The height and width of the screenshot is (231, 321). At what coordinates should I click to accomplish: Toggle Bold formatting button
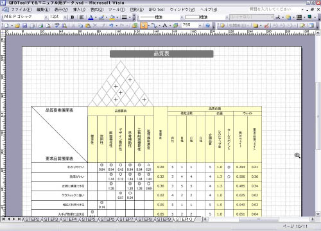73,17
